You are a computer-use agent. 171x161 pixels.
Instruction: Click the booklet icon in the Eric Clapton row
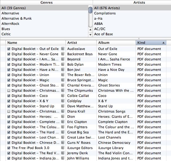[x=63, y=122]
